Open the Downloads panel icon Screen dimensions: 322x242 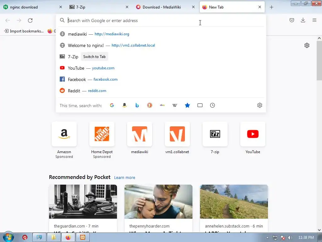303,20
